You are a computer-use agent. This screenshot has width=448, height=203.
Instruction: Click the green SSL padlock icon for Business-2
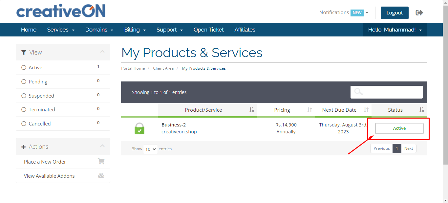tap(139, 128)
